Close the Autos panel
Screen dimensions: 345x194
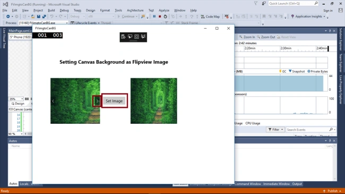pyautogui.click(x=334, y=141)
